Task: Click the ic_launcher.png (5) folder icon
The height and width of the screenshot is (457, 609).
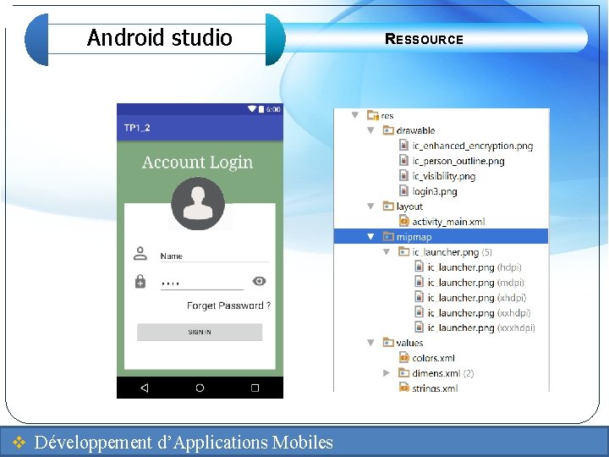Action: point(404,252)
